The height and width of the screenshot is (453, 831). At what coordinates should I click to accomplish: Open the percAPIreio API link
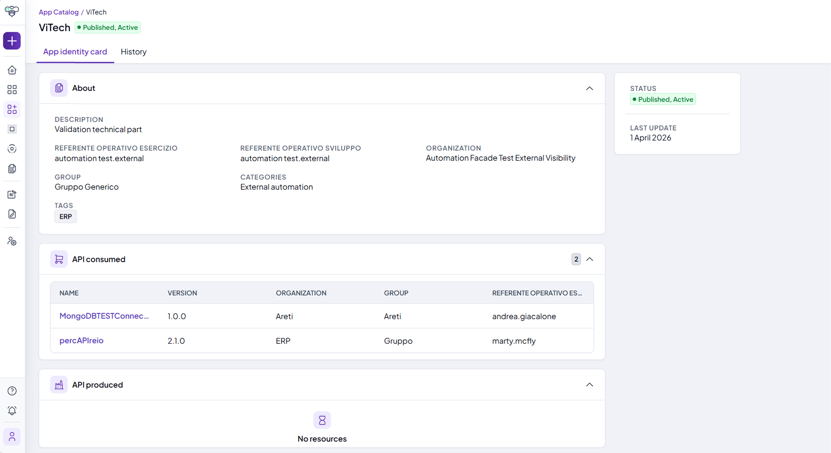(x=81, y=341)
